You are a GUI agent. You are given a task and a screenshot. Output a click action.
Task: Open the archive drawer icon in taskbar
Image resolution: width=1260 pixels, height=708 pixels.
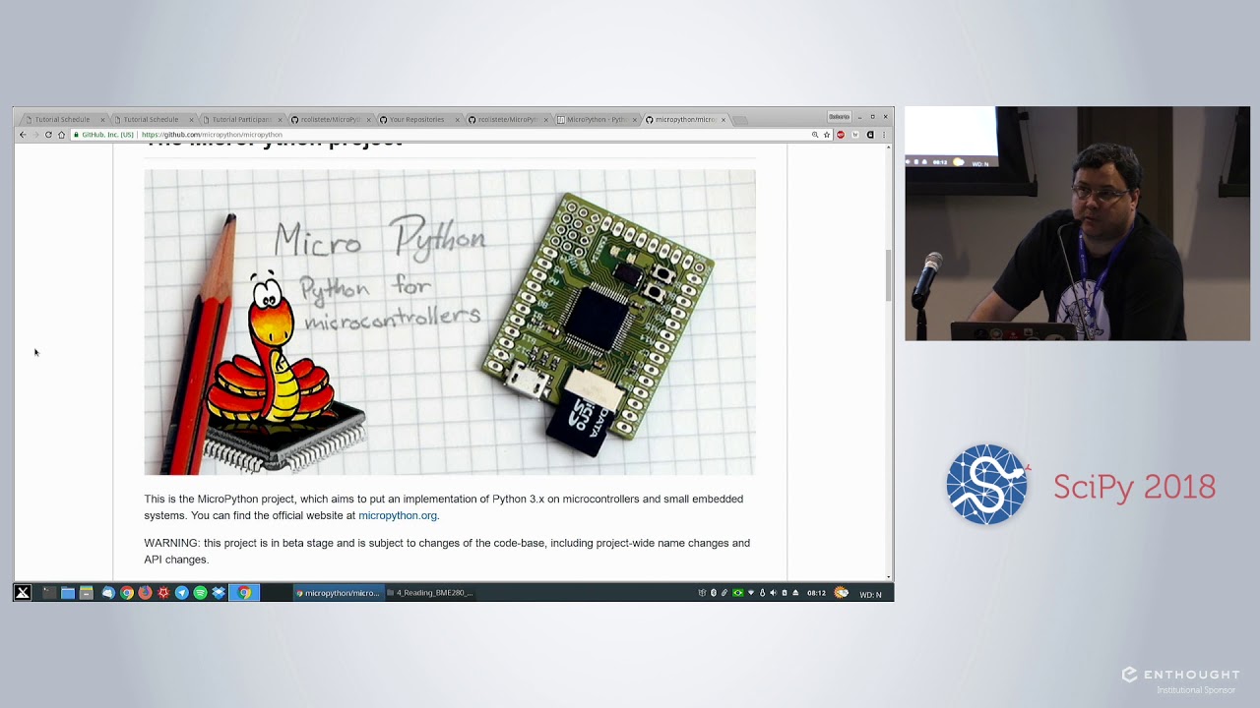point(87,593)
